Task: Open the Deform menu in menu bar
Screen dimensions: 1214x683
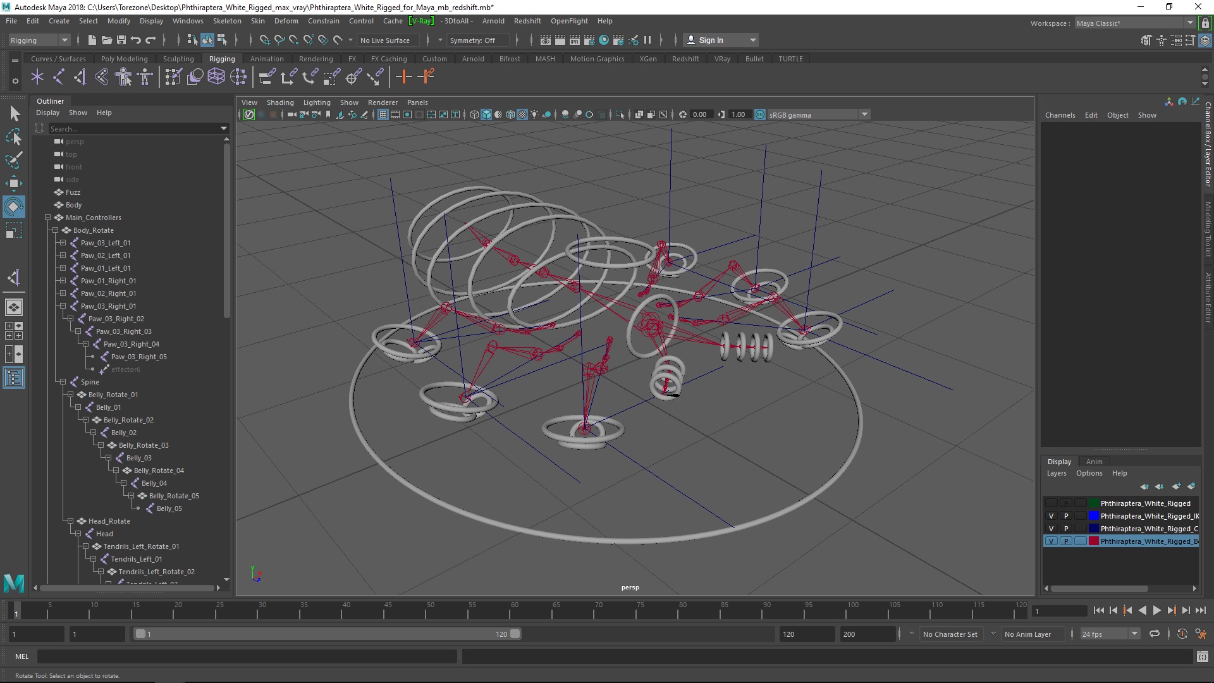Action: click(287, 21)
